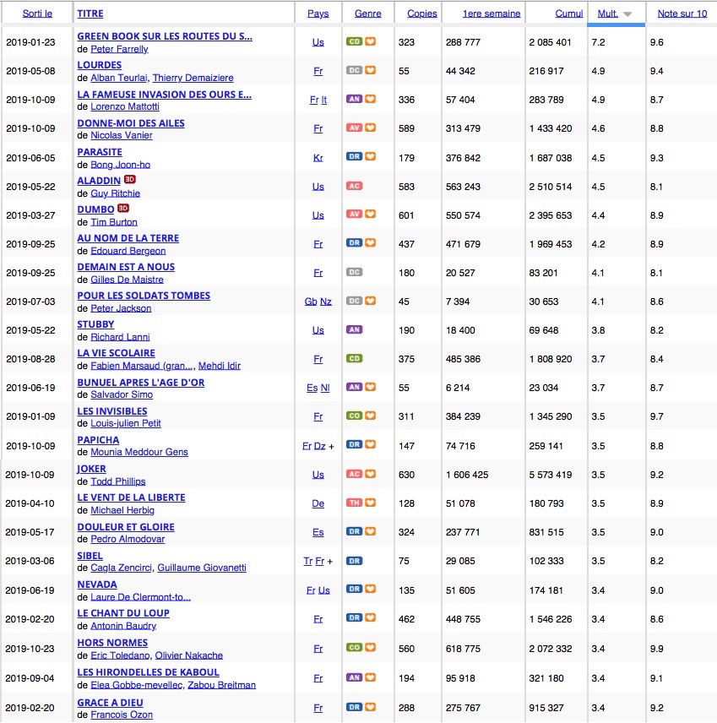
Task: Sort table by Note sur 10 column
Action: [x=682, y=14]
